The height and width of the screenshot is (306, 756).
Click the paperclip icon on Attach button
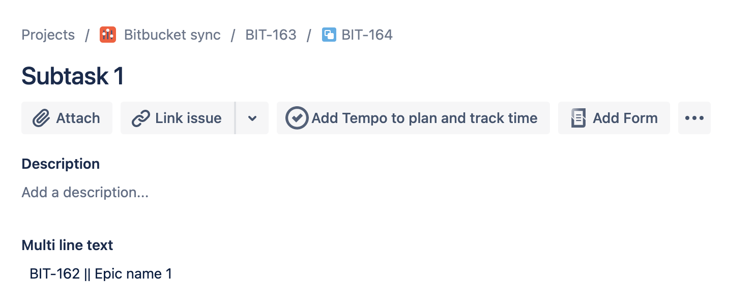[x=41, y=118]
